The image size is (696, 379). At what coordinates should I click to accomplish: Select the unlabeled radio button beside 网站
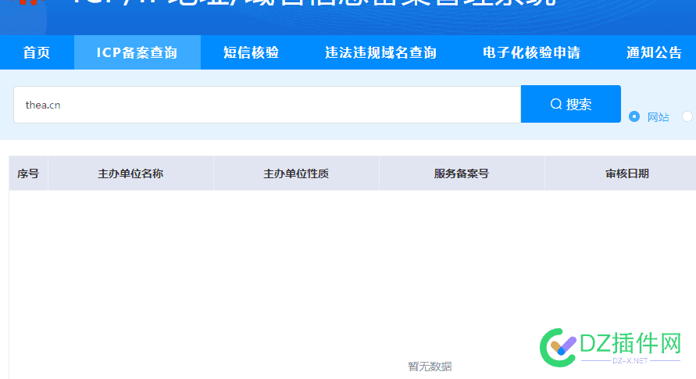(x=687, y=116)
